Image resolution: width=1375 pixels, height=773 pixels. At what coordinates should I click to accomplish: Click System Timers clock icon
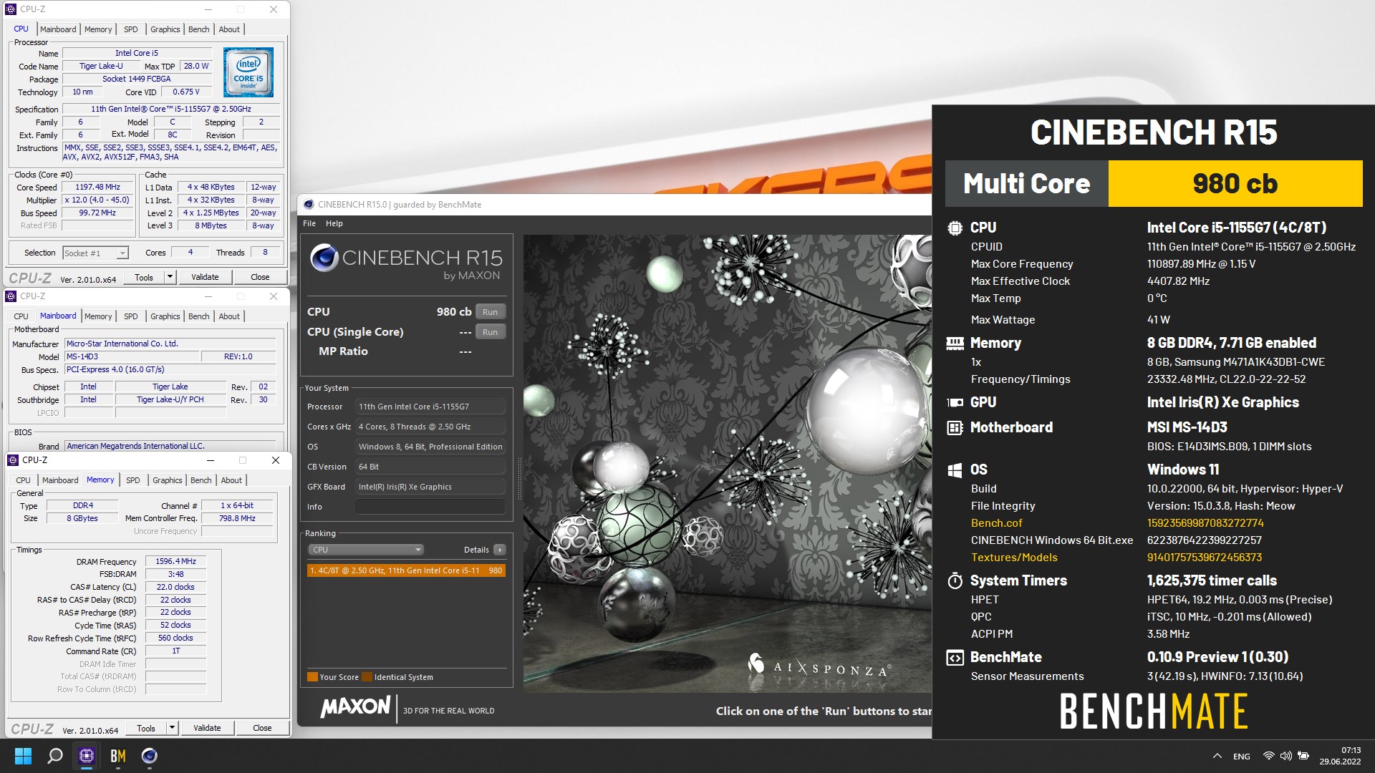(955, 580)
